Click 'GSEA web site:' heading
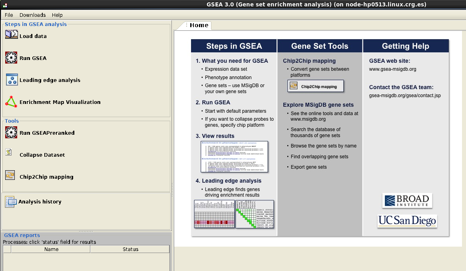The image size is (466, 271). point(389,61)
